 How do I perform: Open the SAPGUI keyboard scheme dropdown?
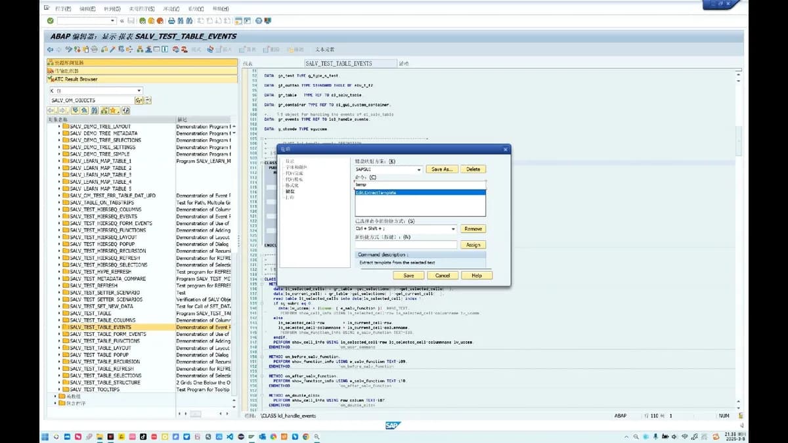pos(419,169)
